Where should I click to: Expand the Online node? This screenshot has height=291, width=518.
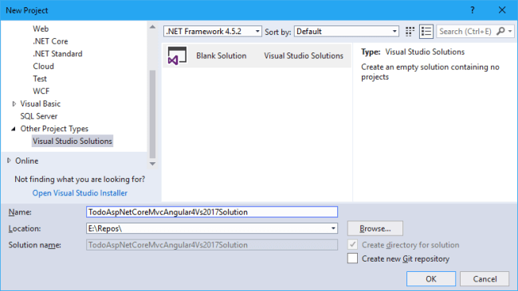[x=9, y=161]
